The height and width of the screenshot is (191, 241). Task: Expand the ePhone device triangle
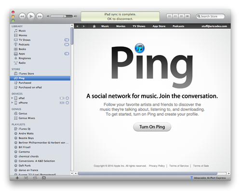click(x=12, y=103)
